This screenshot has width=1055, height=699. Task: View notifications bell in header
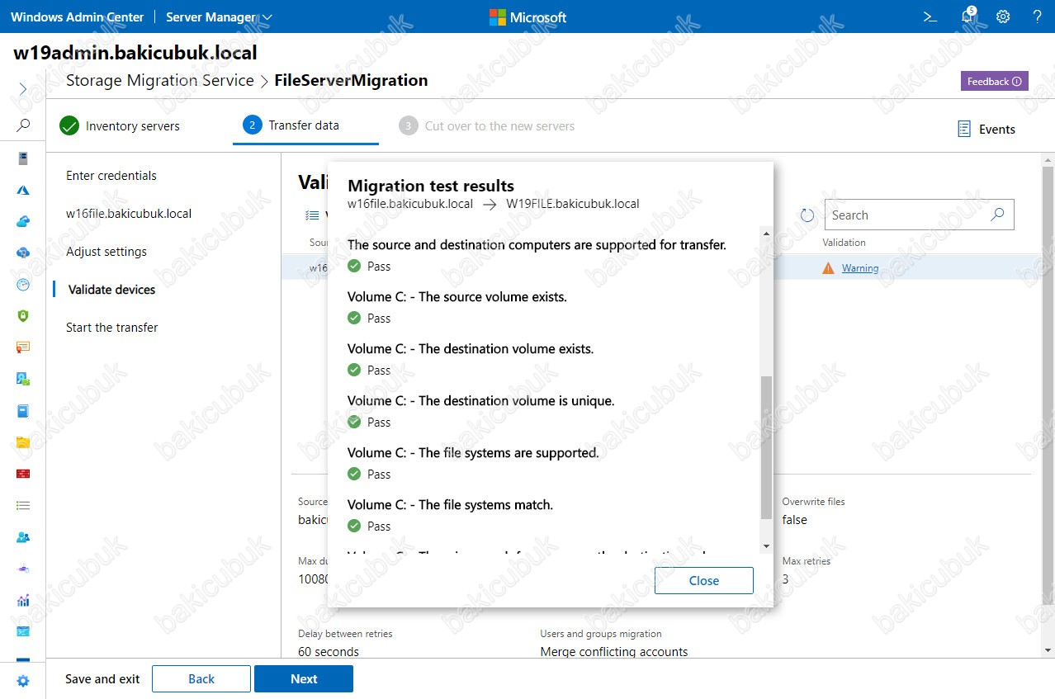pos(968,17)
